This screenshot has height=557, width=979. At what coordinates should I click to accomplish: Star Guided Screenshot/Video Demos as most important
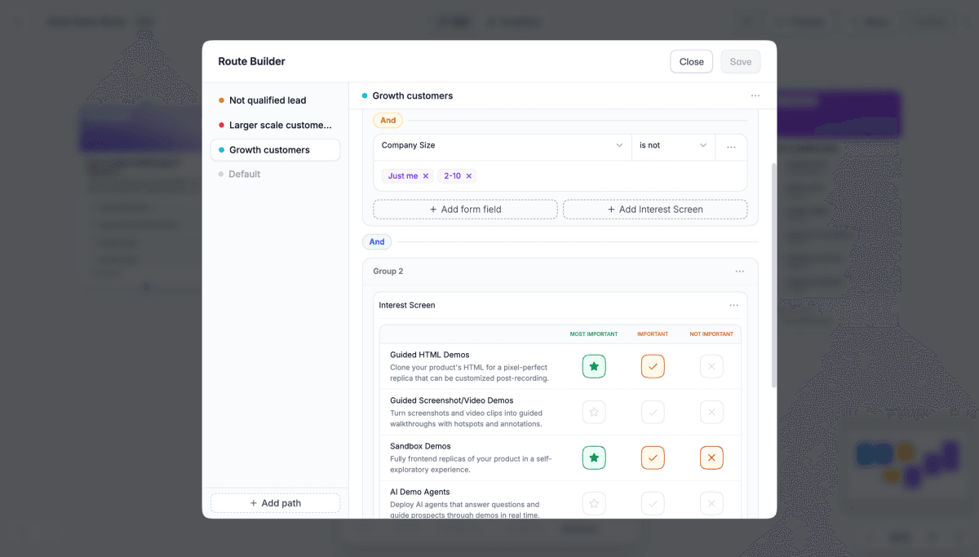[x=594, y=412]
